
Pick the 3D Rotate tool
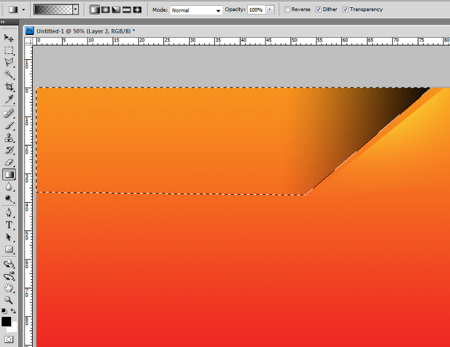click(9, 264)
